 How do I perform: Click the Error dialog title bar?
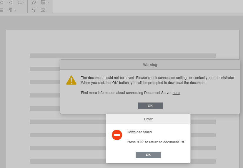[x=148, y=119]
